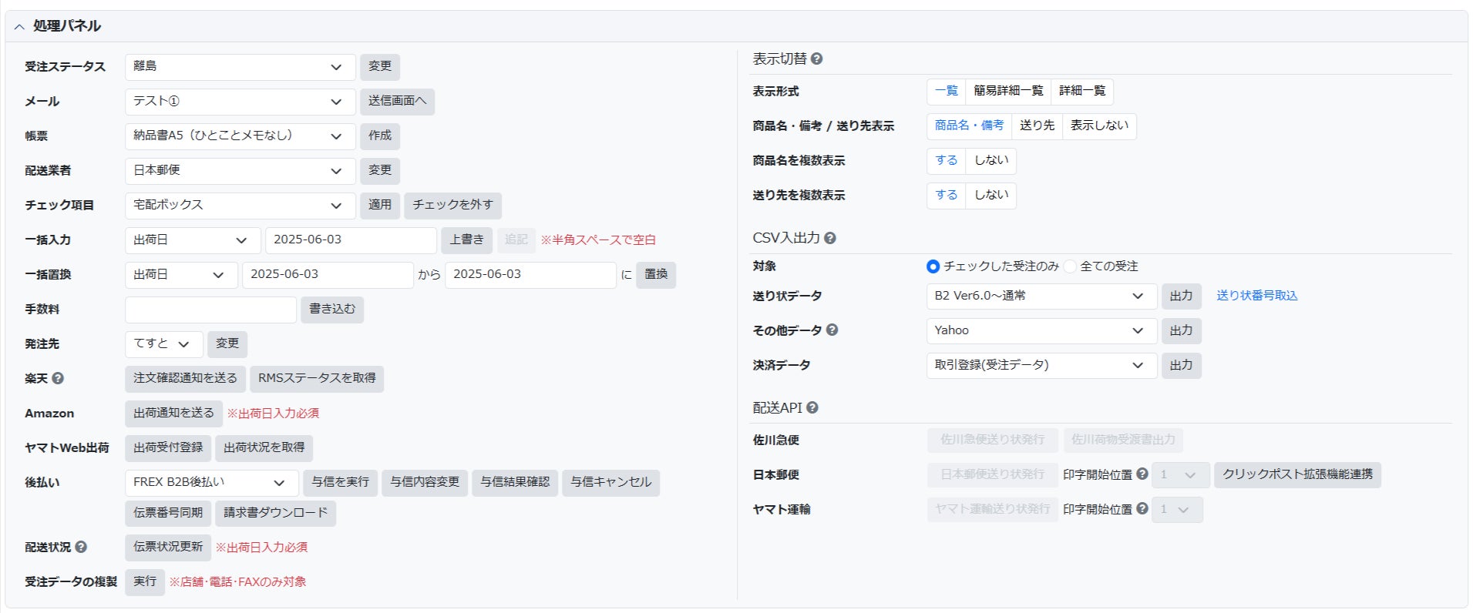
Task: Set 商品名を複数表示 to する
Action: click(x=946, y=160)
